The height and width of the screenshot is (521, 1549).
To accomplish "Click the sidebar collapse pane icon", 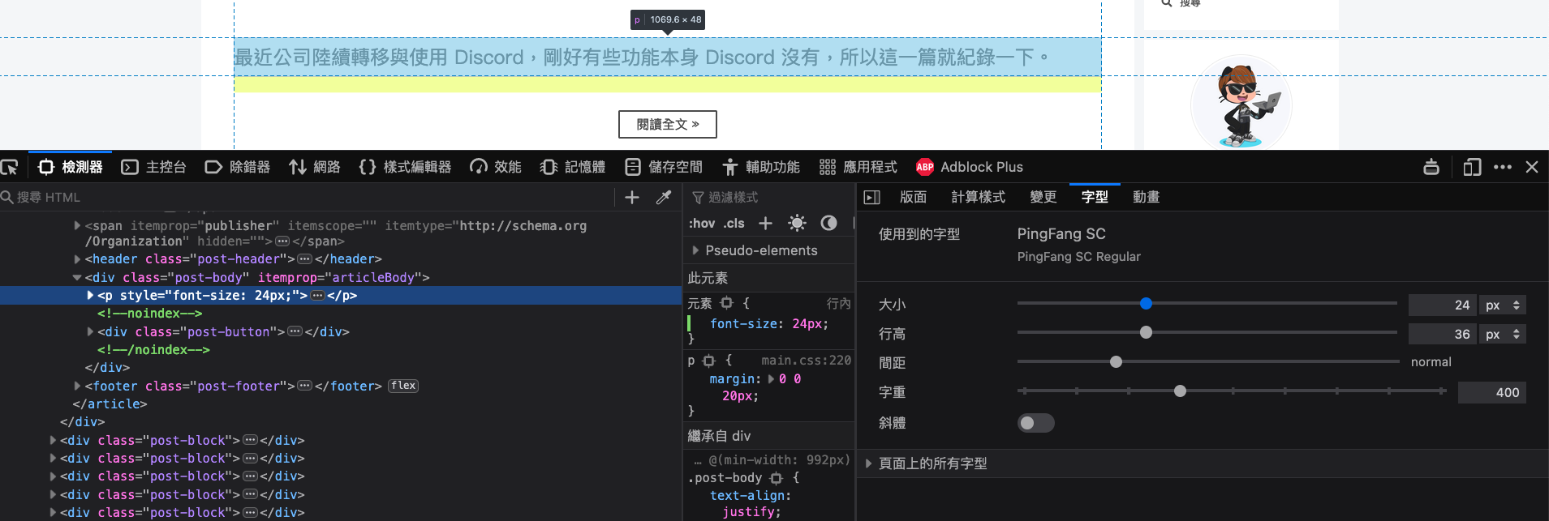I will tap(872, 197).
